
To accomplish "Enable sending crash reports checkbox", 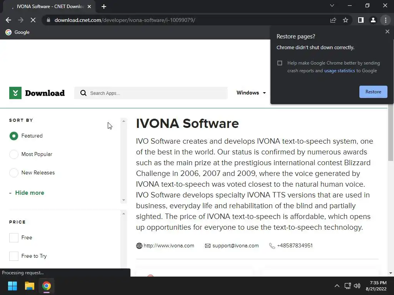I will pyautogui.click(x=280, y=63).
